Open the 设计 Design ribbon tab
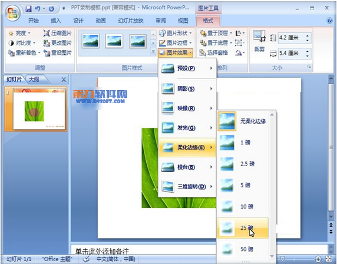The height and width of the screenshot is (264, 337). 78,21
